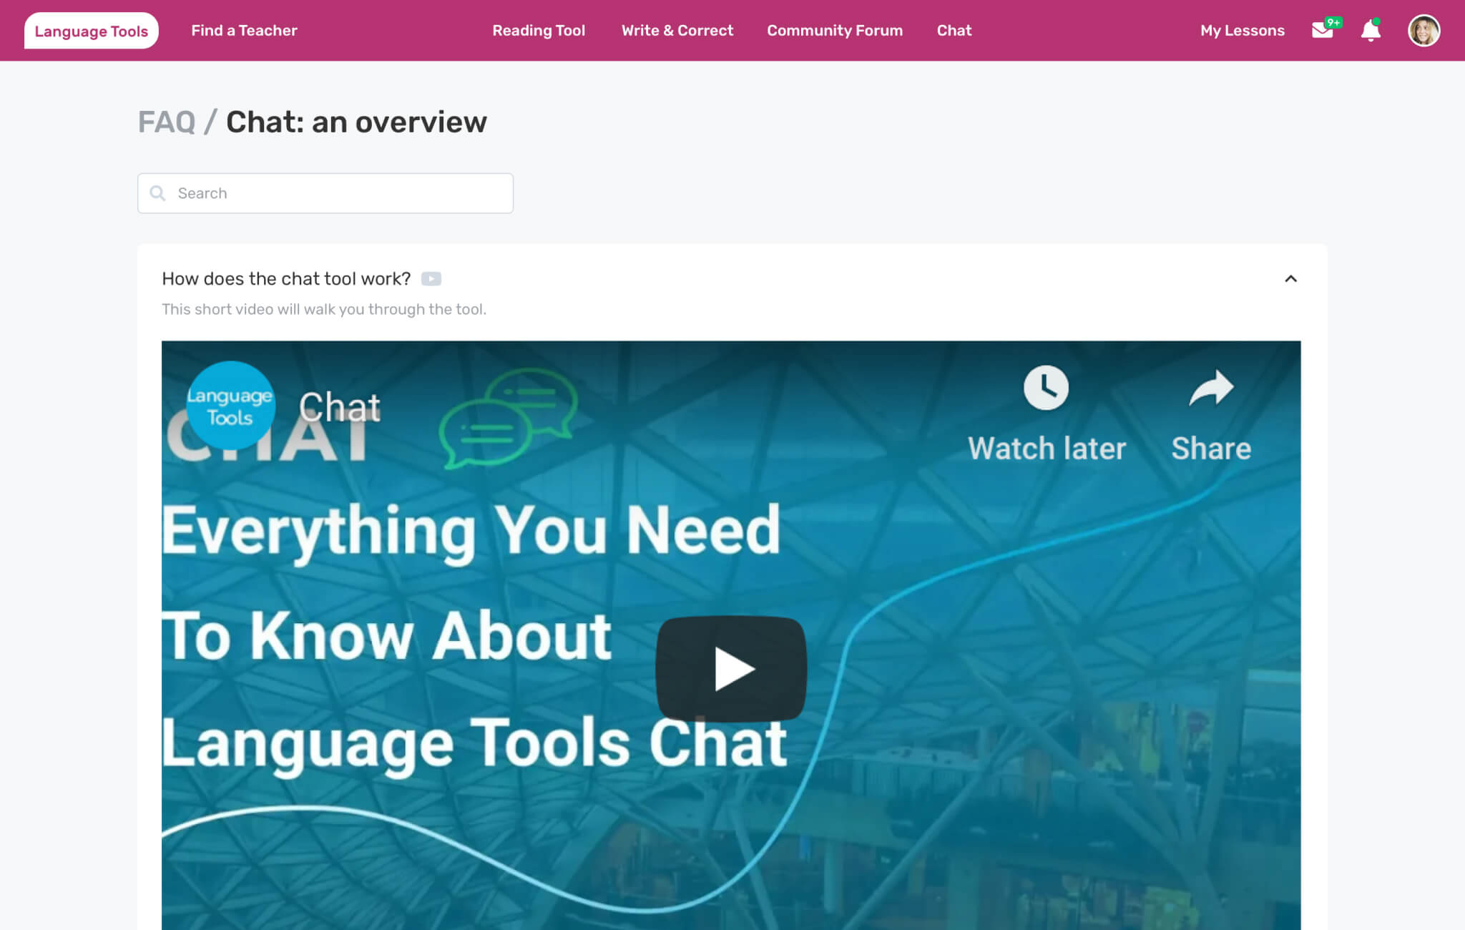This screenshot has height=930, width=1465.
Task: Open the video Share options
Action: pyautogui.click(x=1210, y=409)
